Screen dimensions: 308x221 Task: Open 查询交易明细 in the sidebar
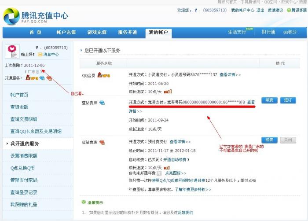click(x=24, y=119)
